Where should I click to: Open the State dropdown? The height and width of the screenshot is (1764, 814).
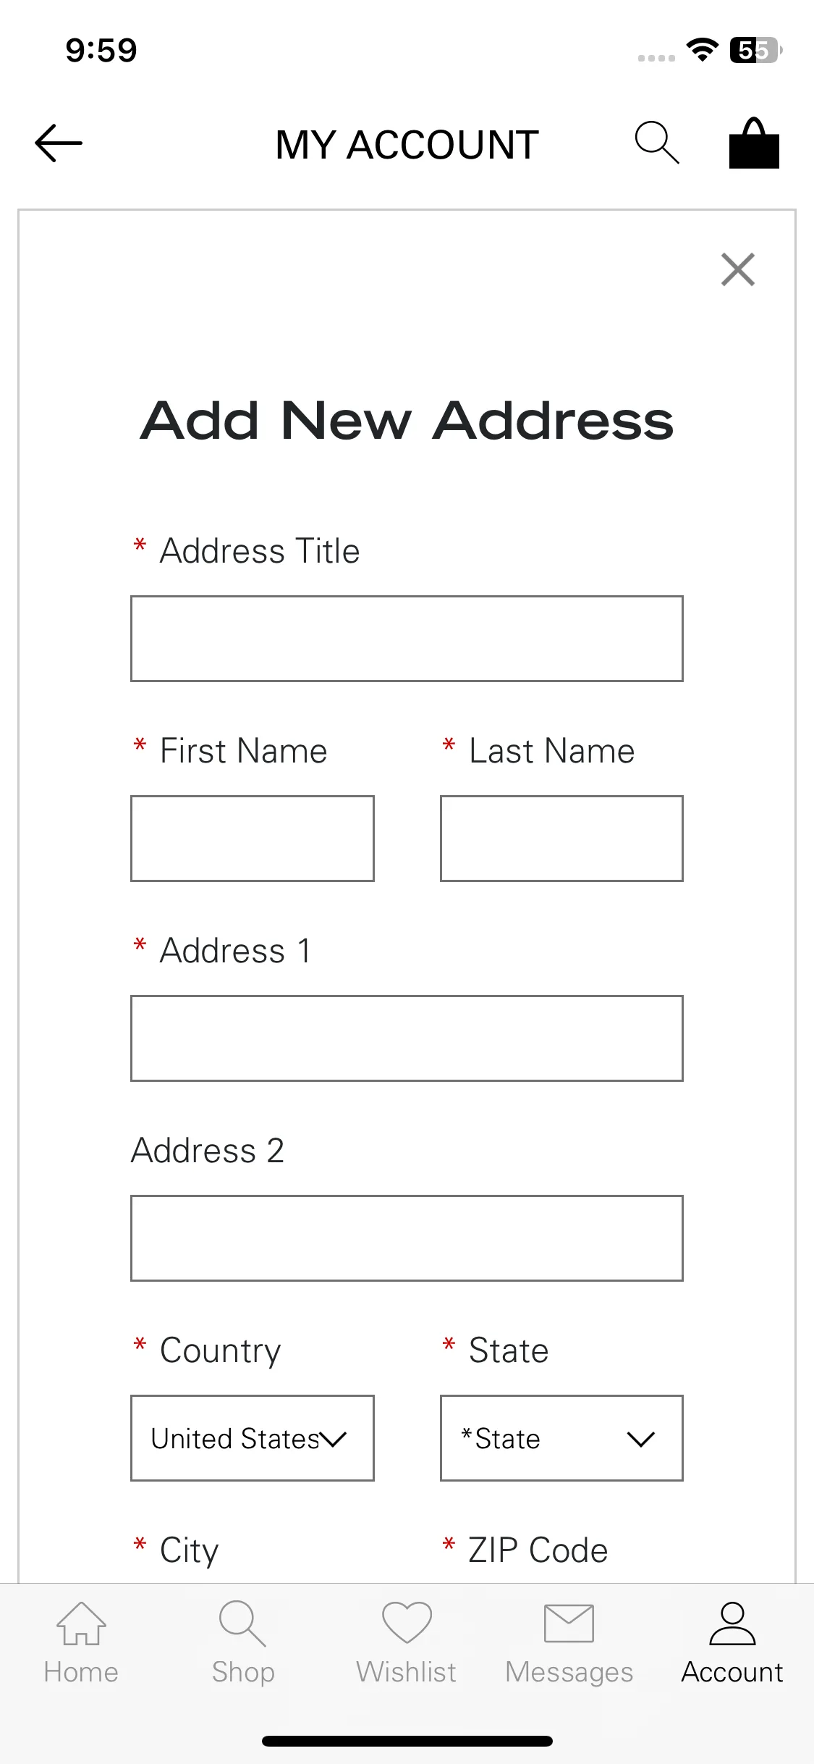click(561, 1438)
